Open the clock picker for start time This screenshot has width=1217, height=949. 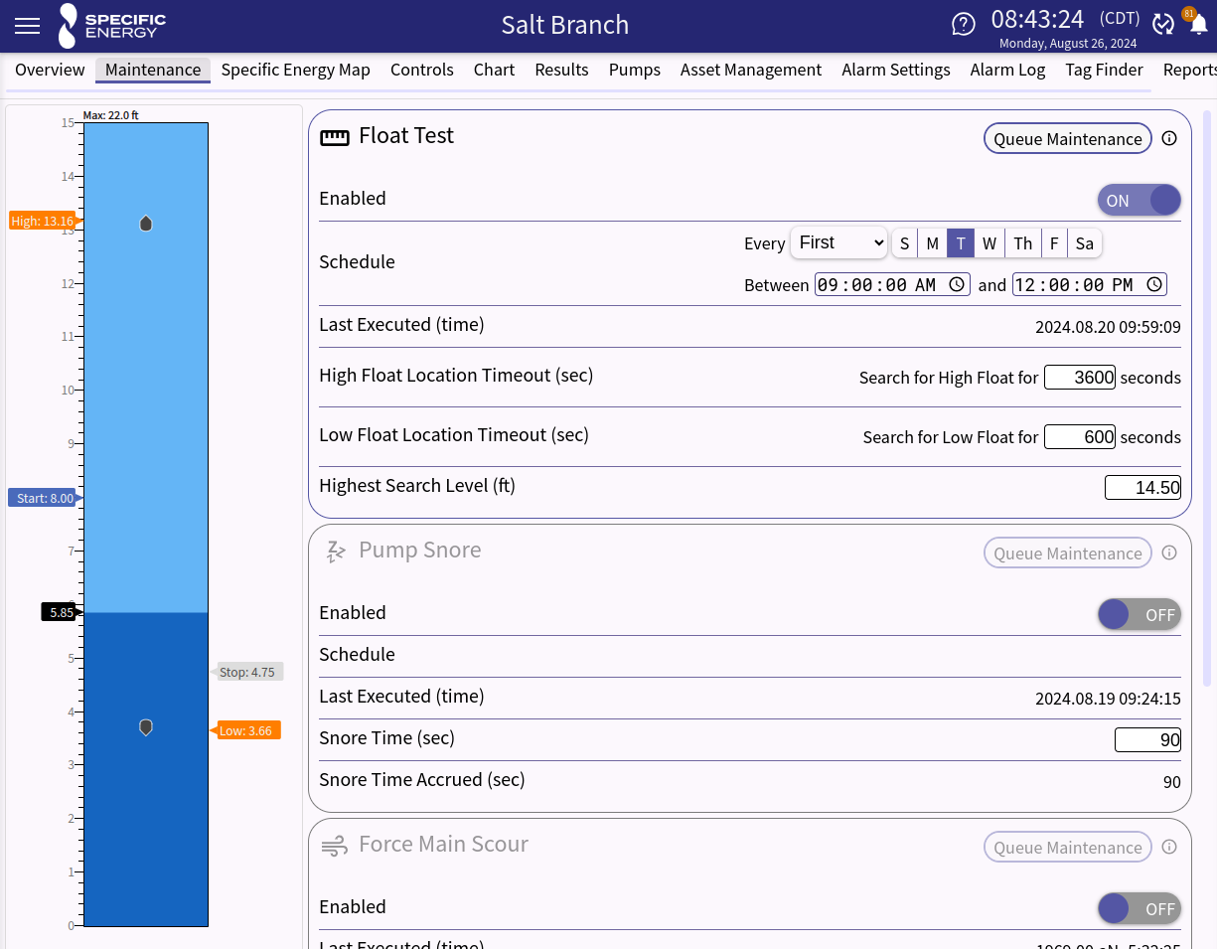coord(957,284)
